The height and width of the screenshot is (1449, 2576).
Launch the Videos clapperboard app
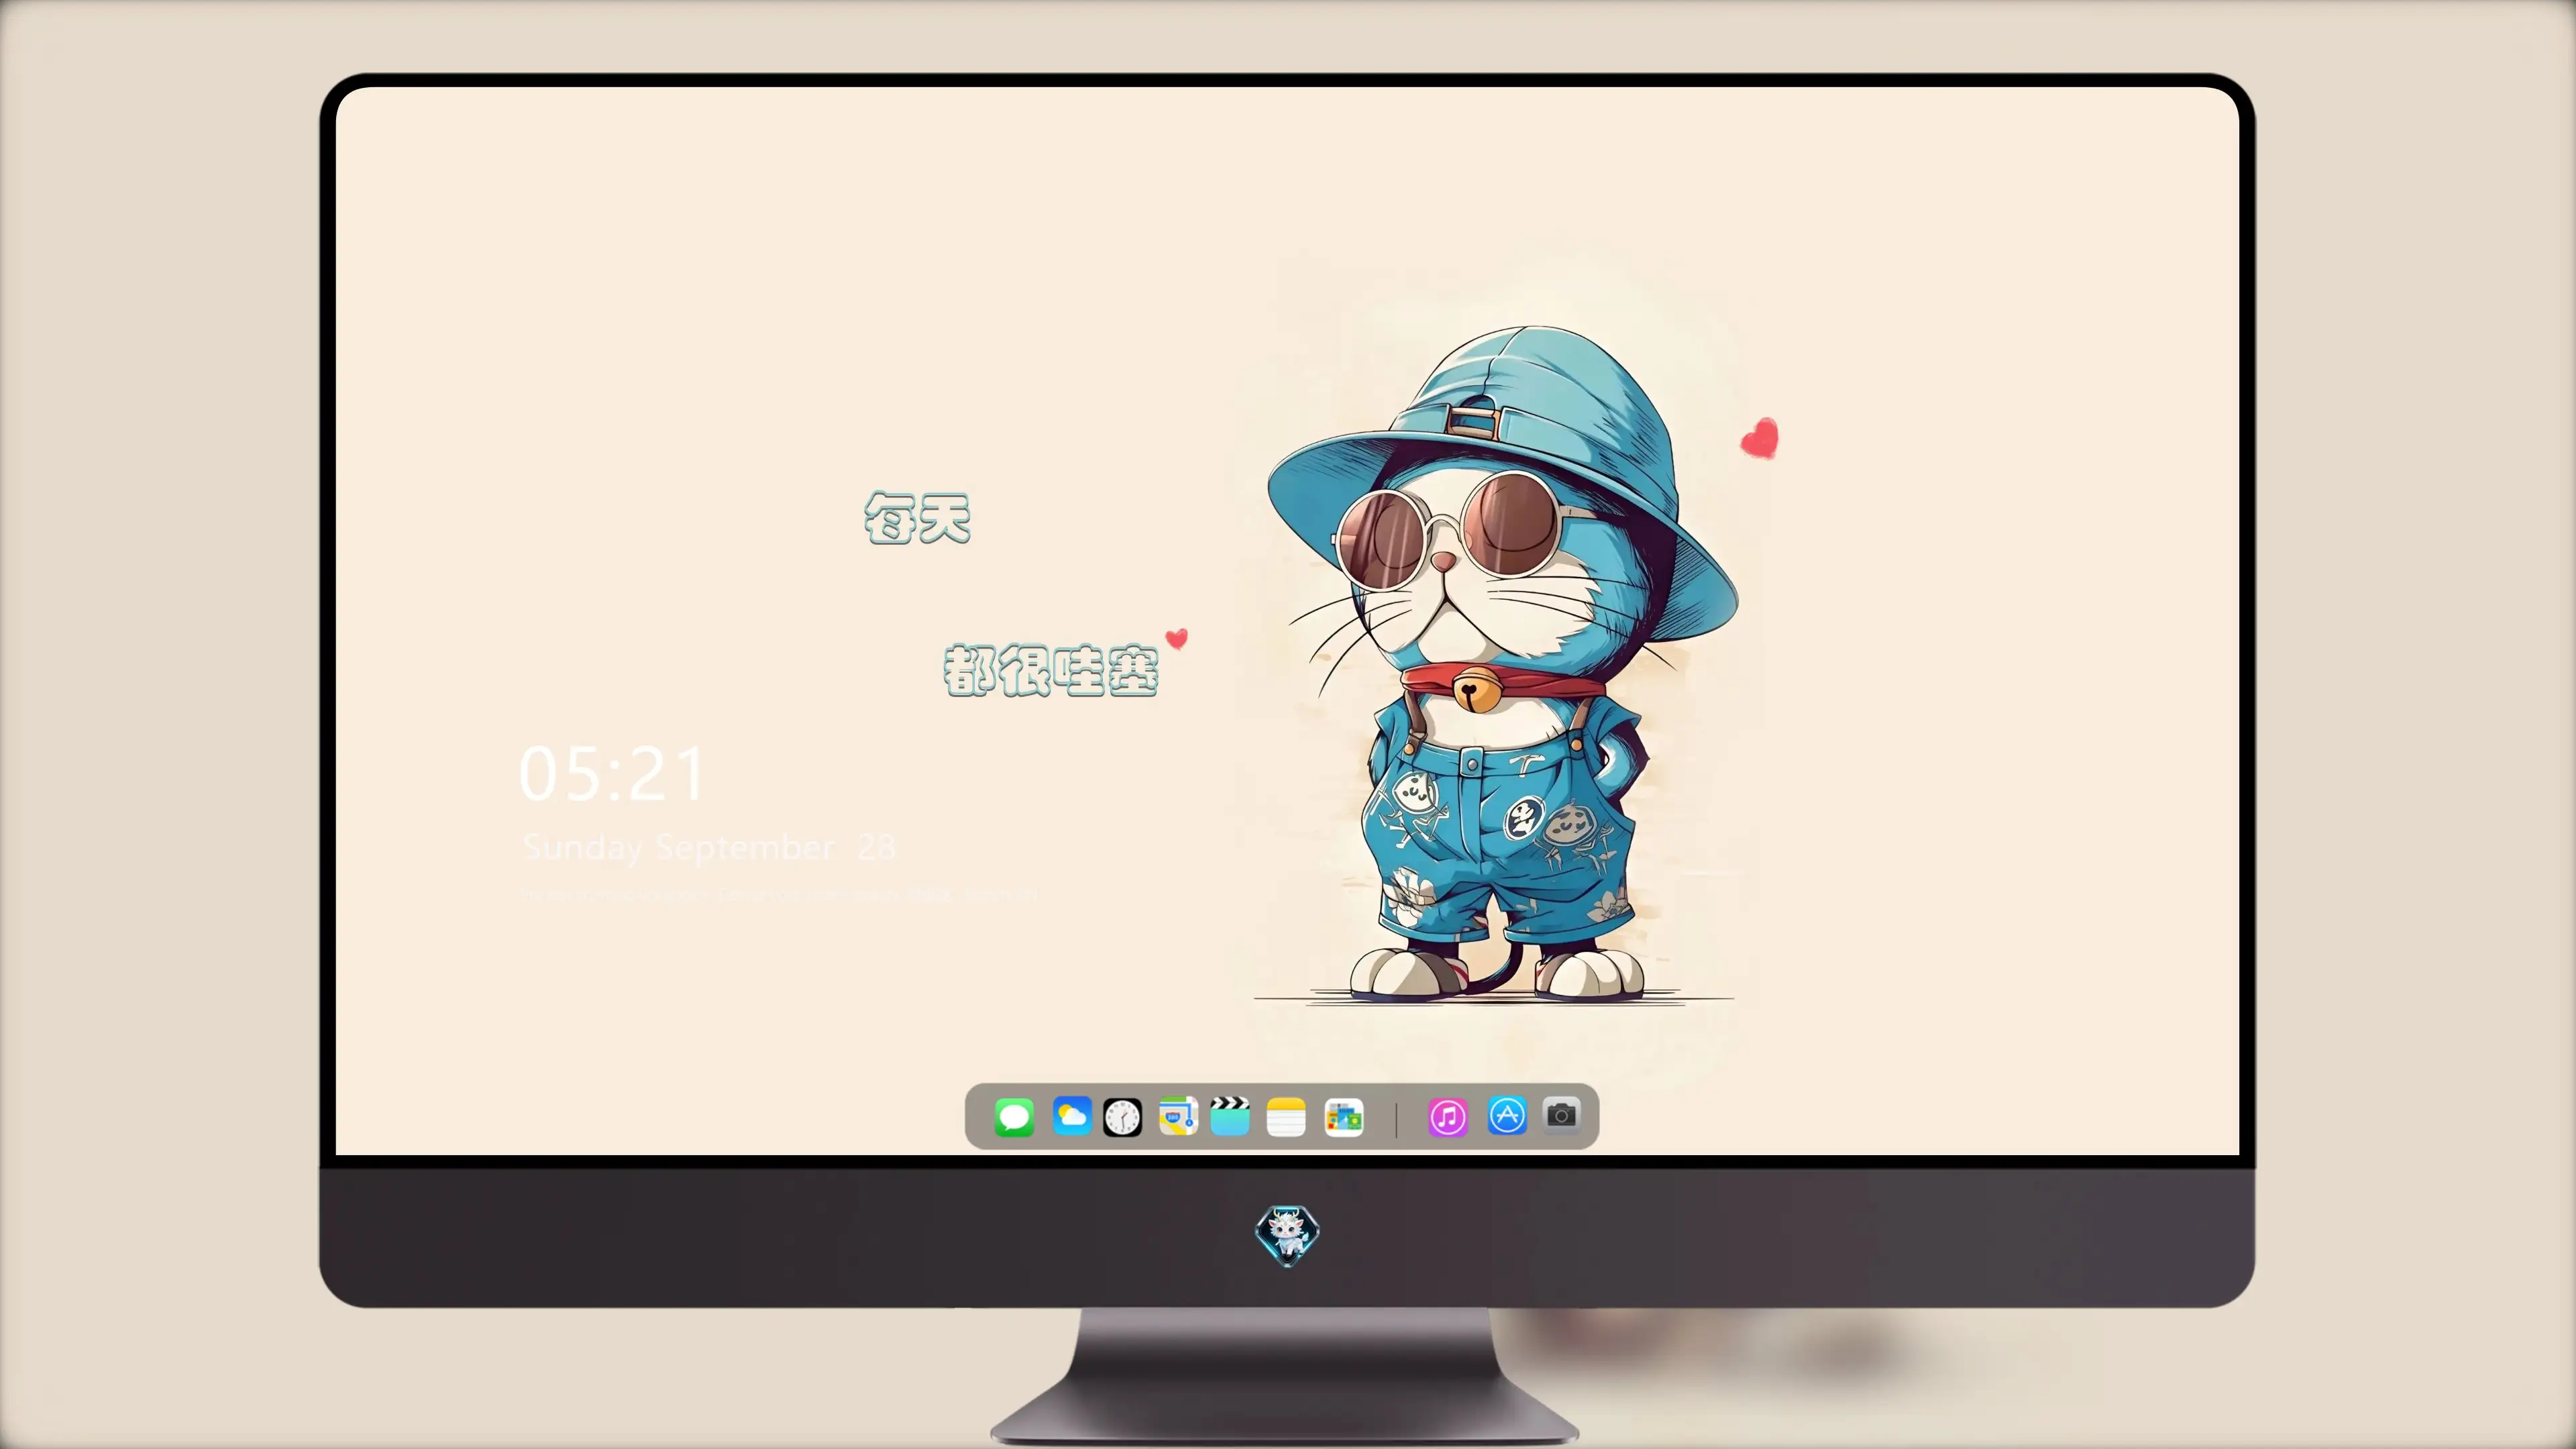1230,1116
